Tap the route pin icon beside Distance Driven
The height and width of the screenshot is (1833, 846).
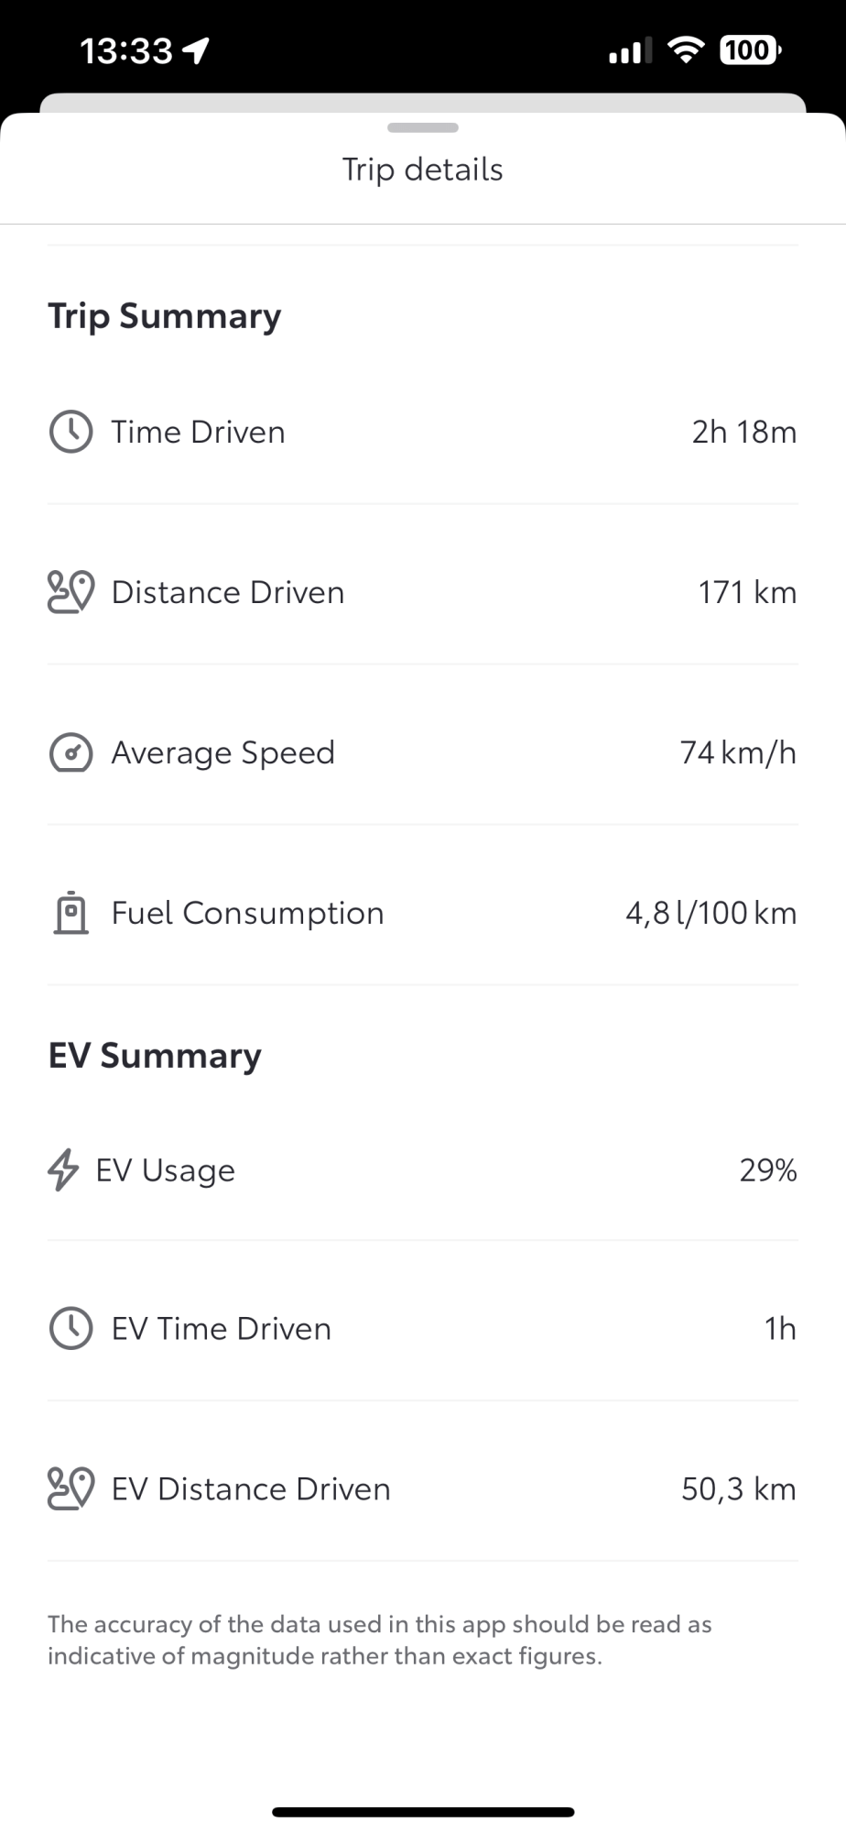coord(70,592)
